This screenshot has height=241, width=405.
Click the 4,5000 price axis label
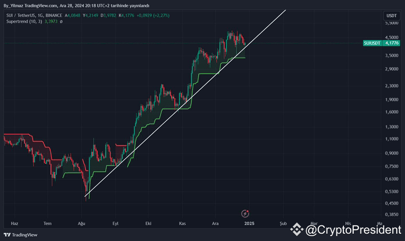[x=392, y=38]
